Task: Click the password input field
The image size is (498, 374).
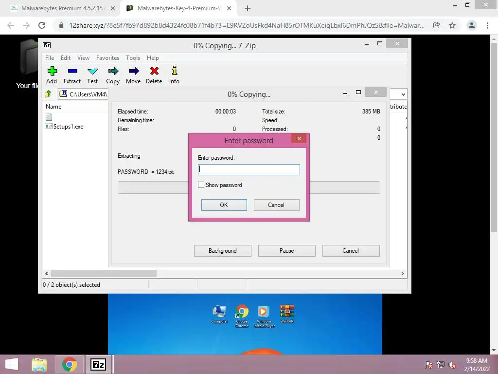Action: 249,169
